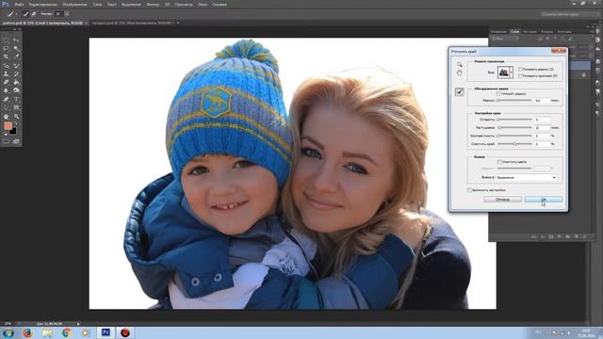Open the Выделение (Select) menu

(x=131, y=5)
